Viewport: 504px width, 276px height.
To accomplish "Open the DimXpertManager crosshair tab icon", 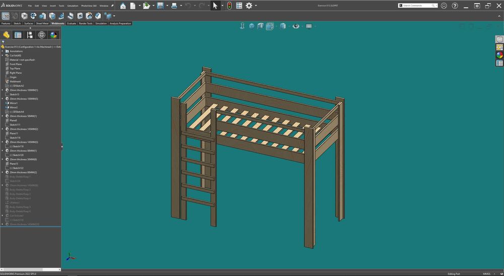I will point(42,35).
